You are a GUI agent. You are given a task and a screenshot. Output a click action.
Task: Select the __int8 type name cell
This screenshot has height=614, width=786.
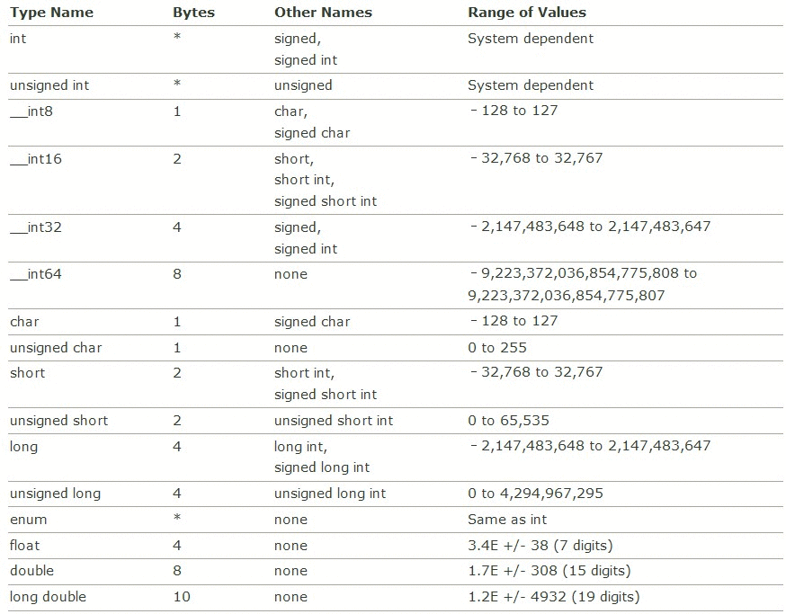coord(31,111)
